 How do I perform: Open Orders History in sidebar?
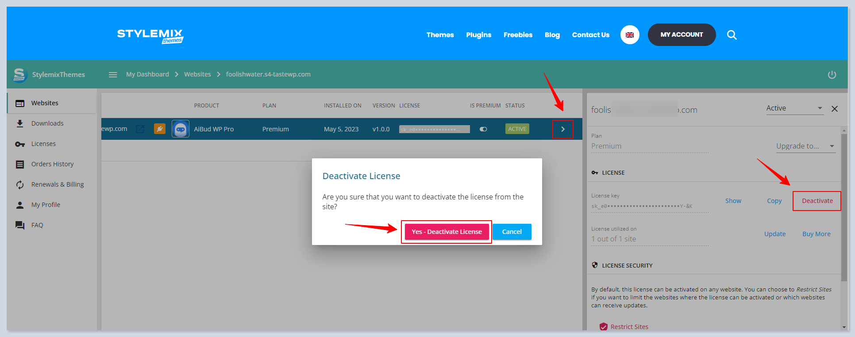[51, 164]
